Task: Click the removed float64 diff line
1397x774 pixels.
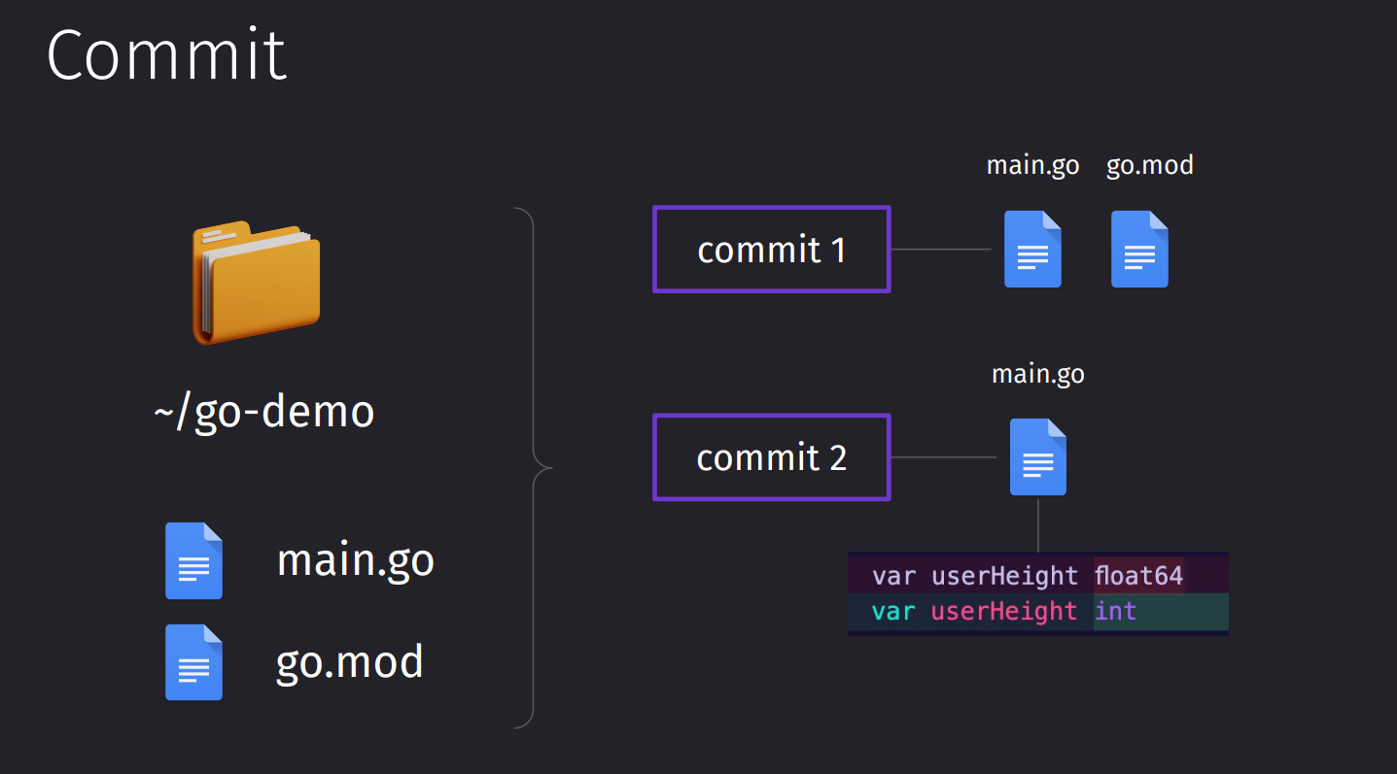Action: click(1038, 575)
